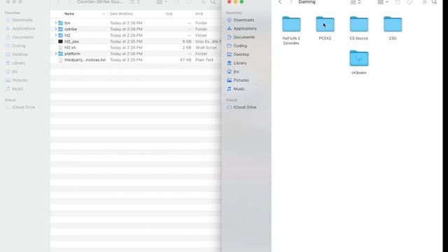This screenshot has width=448, height=252.
Task: Sort by the Name column header
Action: click(69, 14)
